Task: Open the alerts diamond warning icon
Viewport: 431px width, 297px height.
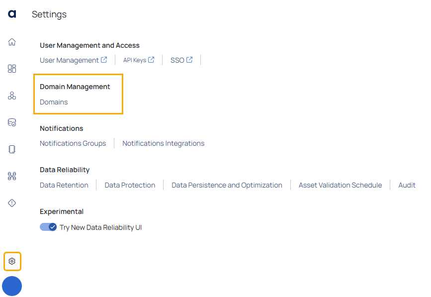Action: [x=12, y=203]
